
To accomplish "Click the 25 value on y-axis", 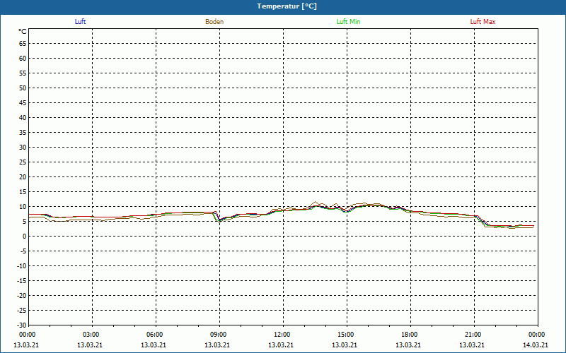I will (23, 162).
